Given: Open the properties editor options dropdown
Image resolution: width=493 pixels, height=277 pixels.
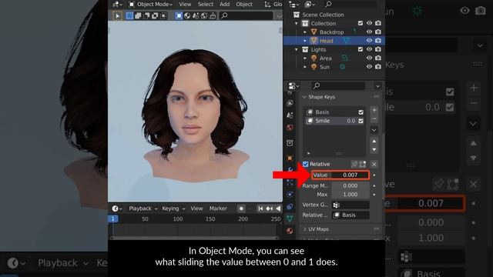Looking at the screenshot, I should click(x=377, y=85).
